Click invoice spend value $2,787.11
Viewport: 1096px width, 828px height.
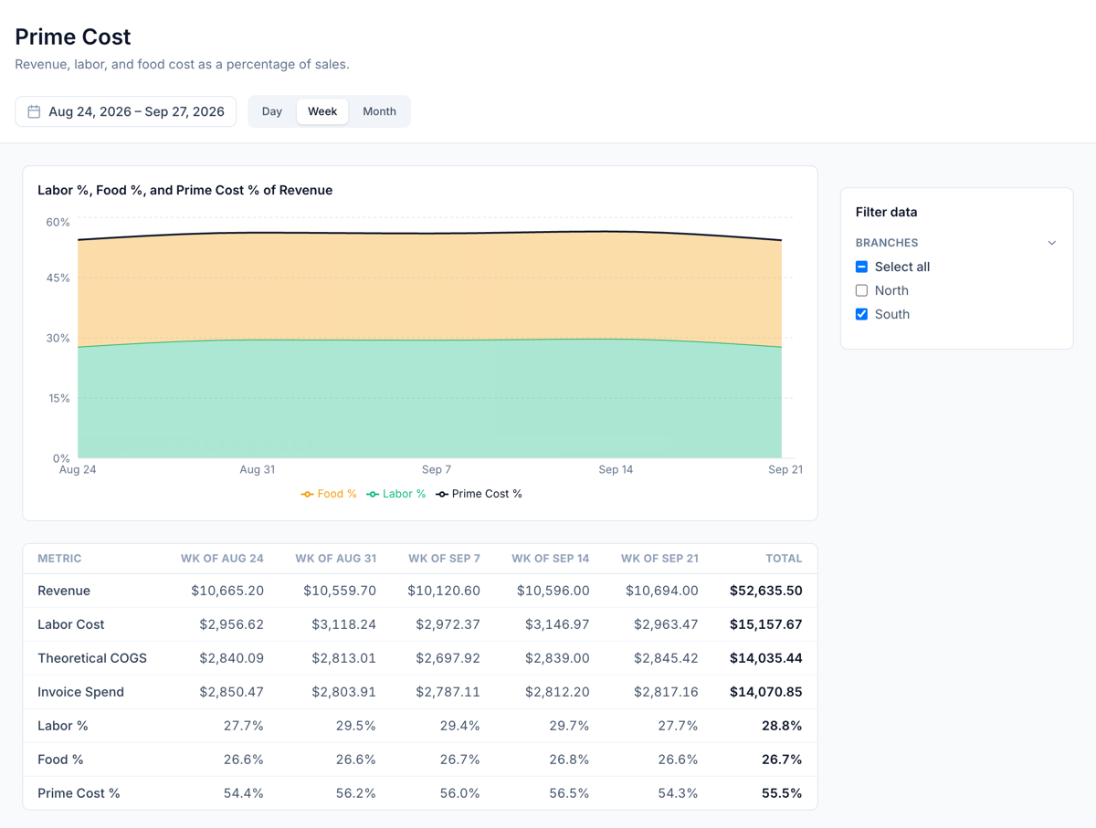448,692
